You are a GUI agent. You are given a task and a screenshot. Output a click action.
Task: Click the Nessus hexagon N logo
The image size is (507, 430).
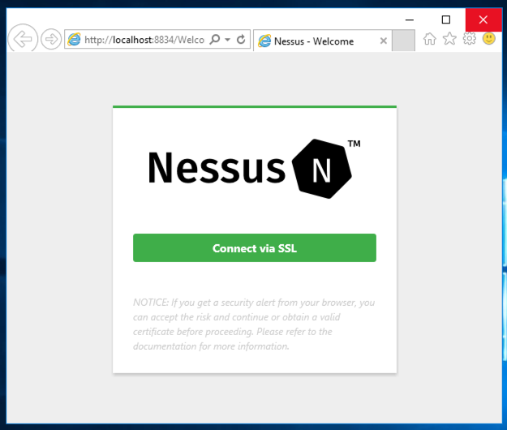point(322,169)
